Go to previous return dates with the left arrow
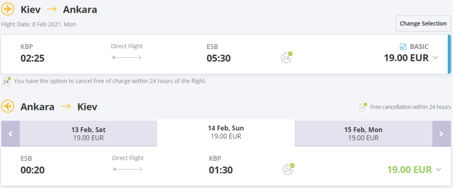Screen dimensions: 453x188 (x=11, y=134)
